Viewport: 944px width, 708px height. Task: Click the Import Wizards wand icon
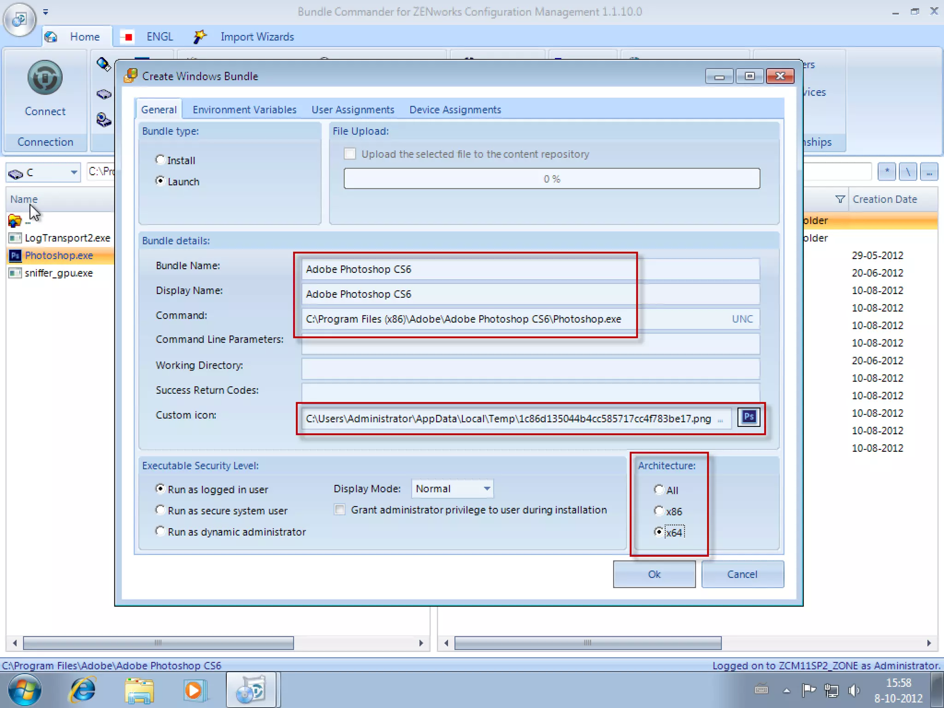click(x=200, y=36)
